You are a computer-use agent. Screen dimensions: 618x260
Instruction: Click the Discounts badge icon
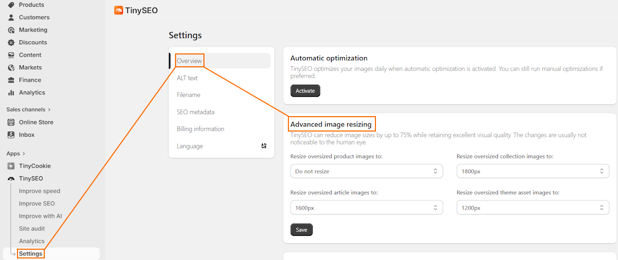tap(11, 43)
